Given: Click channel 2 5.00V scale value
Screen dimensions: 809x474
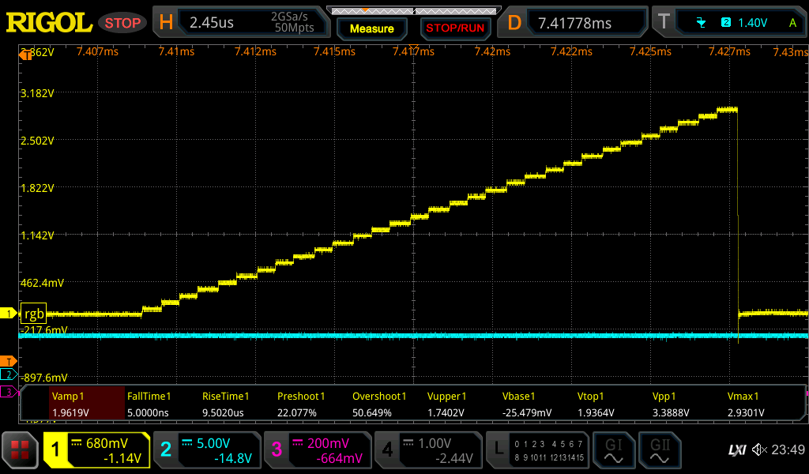Looking at the screenshot, I should [213, 443].
